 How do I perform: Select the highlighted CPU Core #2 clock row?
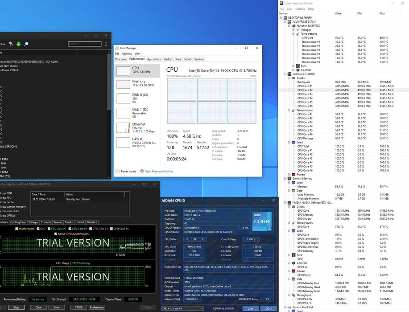click(x=344, y=90)
